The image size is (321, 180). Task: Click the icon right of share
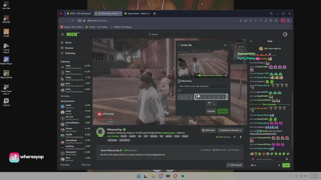[x=240, y=137]
